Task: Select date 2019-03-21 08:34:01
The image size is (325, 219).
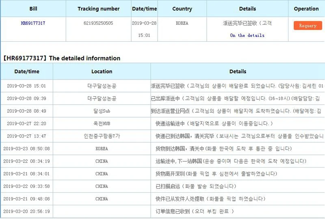Action: (26, 174)
